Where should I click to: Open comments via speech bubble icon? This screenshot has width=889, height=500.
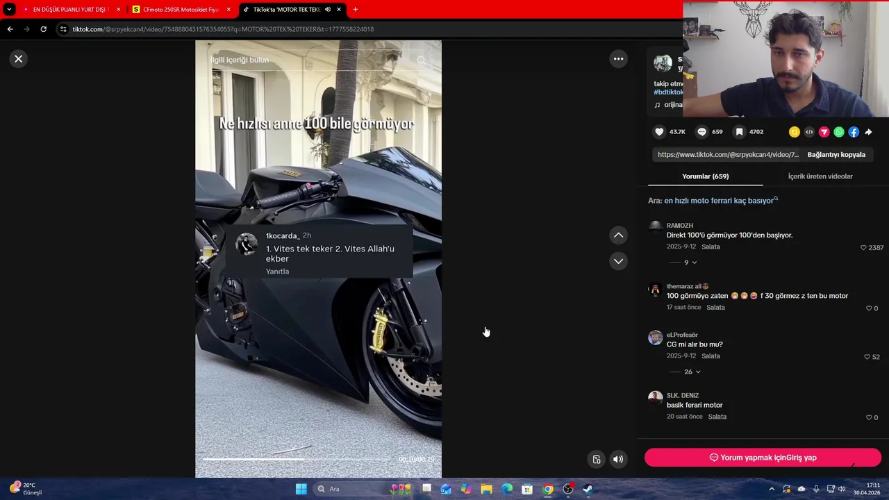pyautogui.click(x=701, y=132)
